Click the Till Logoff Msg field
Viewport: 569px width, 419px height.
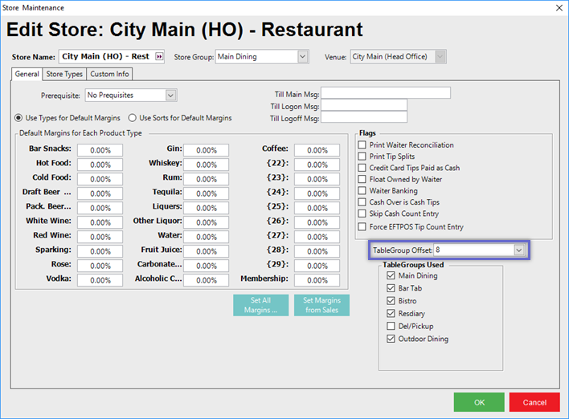click(x=364, y=117)
